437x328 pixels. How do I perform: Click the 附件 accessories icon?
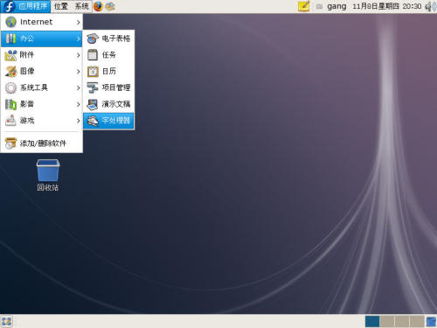[x=10, y=55]
